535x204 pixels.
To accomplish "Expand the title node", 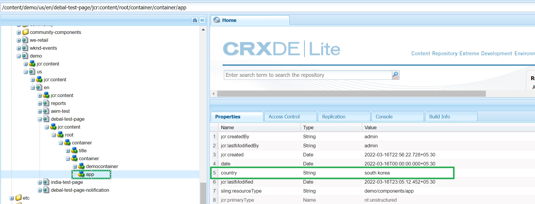I will (68, 151).
